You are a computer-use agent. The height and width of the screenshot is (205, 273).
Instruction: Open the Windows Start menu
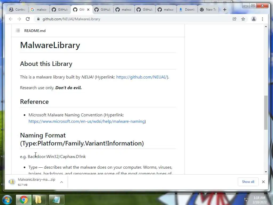pyautogui.click(x=7, y=200)
